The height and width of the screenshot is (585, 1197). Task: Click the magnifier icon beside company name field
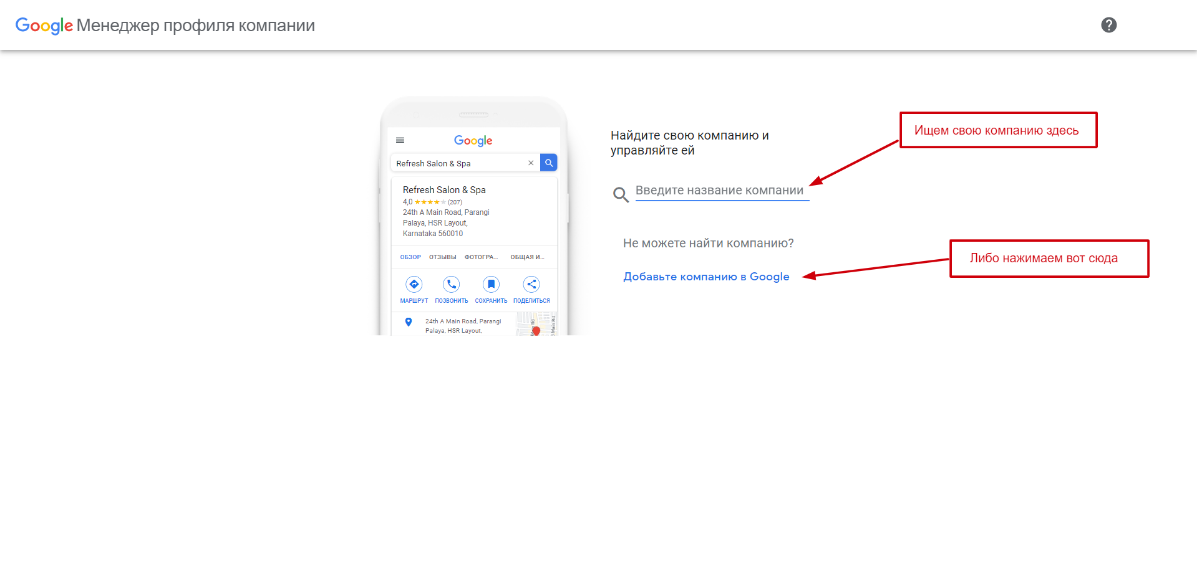click(621, 195)
